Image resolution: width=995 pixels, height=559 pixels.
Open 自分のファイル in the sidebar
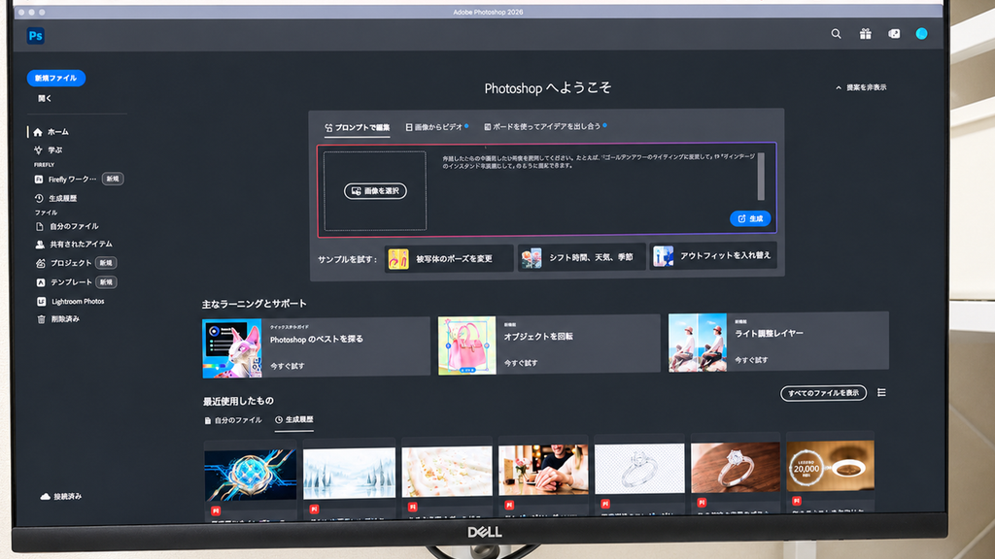coord(67,226)
